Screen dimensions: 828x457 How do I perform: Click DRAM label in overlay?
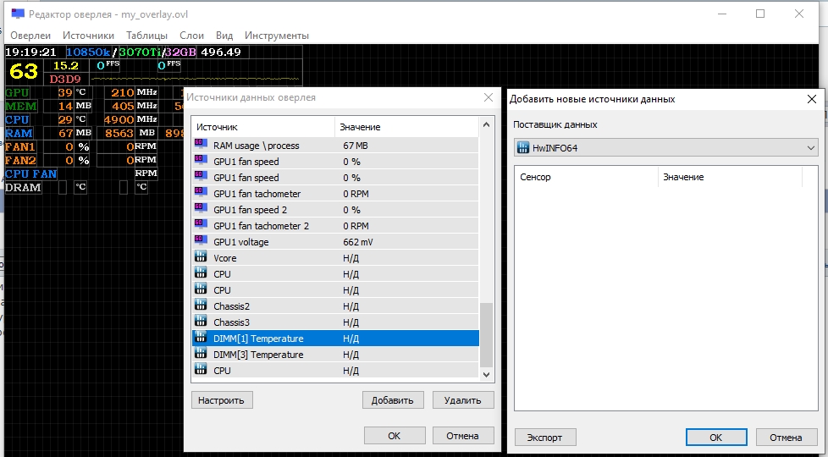(23, 187)
